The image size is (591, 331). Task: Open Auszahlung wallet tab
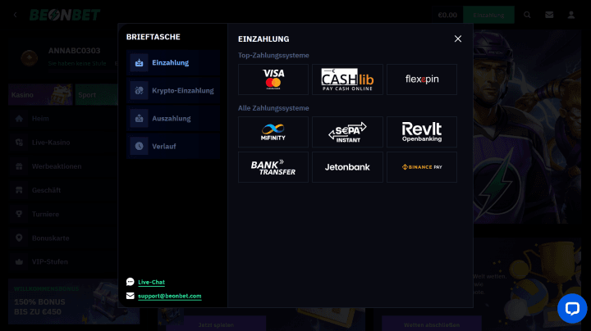(x=173, y=118)
